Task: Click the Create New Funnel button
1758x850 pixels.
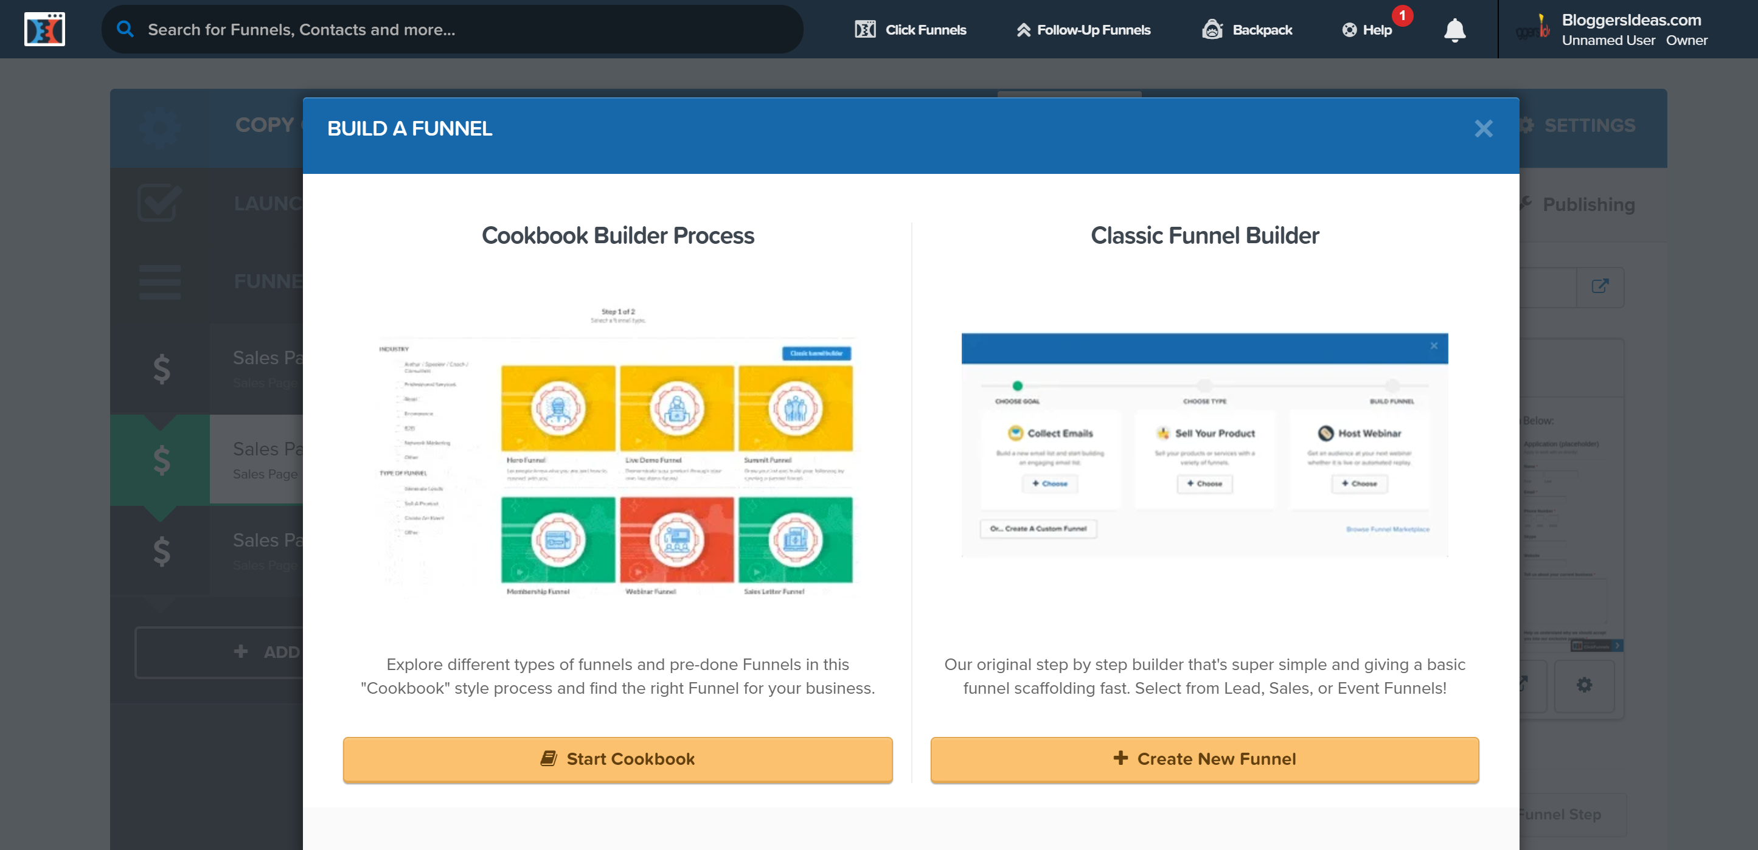Action: coord(1204,759)
